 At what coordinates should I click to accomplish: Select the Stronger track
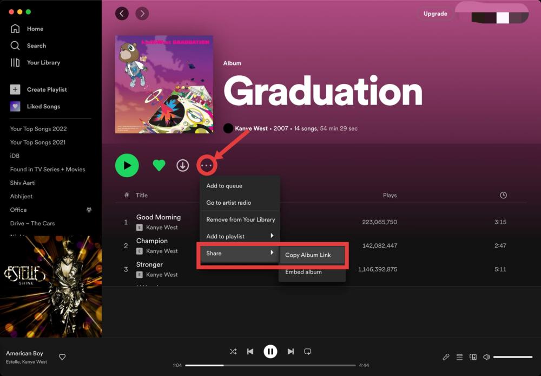[x=149, y=264]
